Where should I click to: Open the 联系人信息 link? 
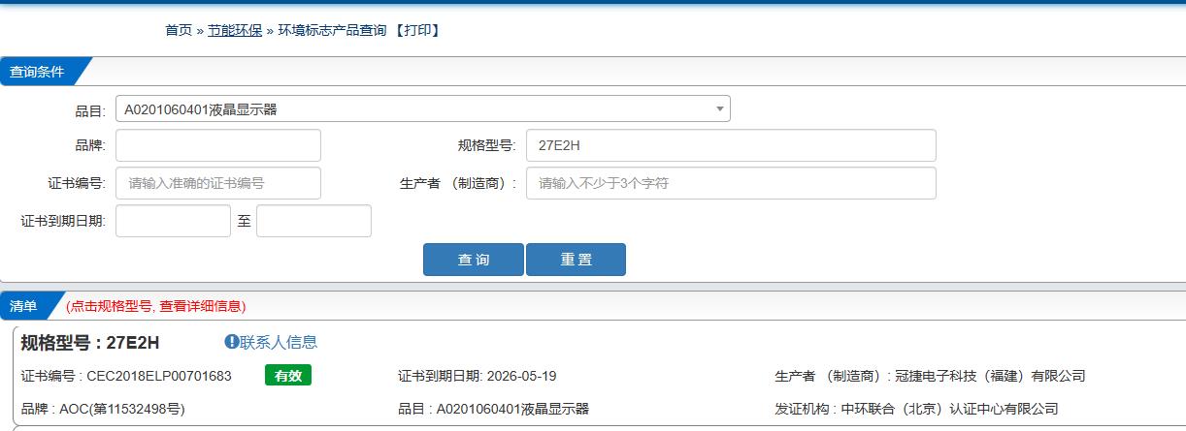(279, 342)
